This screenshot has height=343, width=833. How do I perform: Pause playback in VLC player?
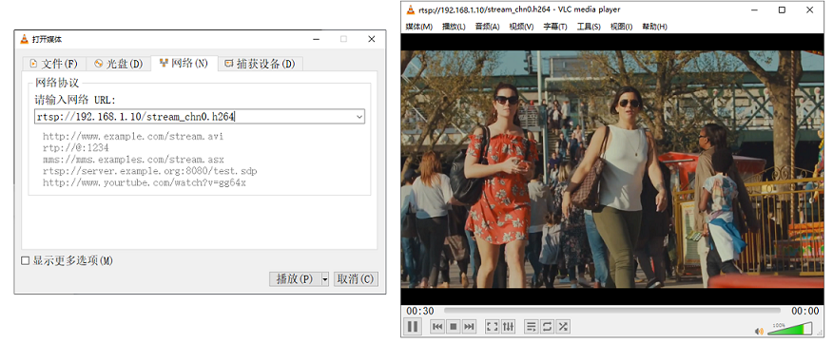pyautogui.click(x=413, y=327)
